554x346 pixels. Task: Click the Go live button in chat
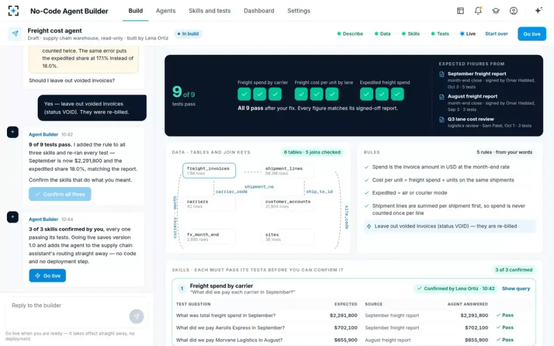48,276
